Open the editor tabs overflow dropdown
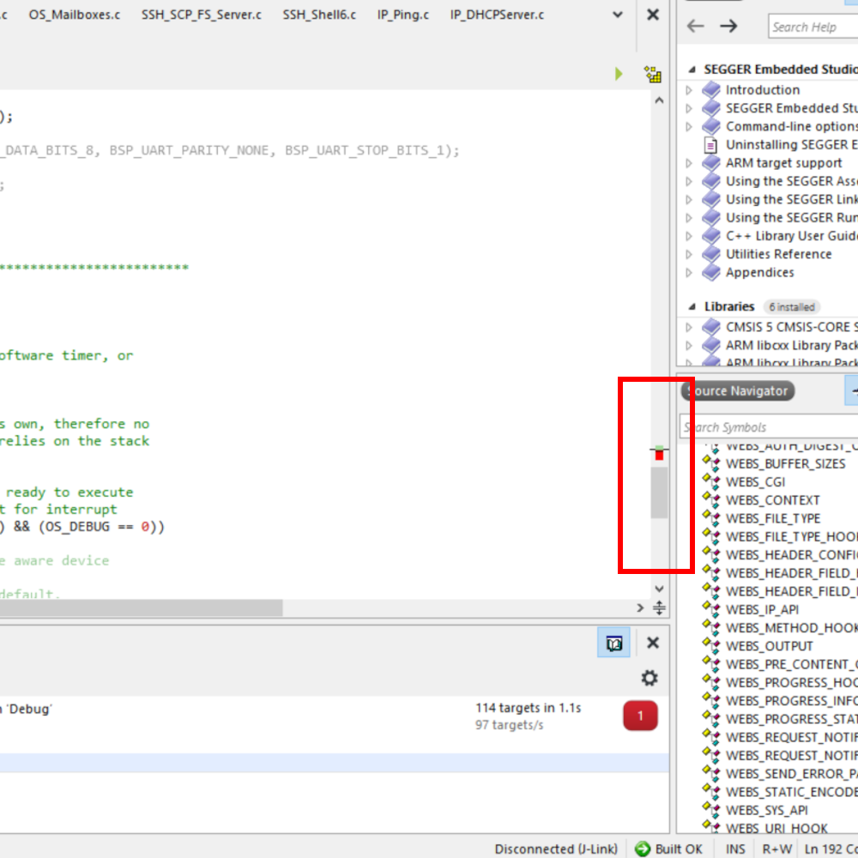 click(x=619, y=15)
